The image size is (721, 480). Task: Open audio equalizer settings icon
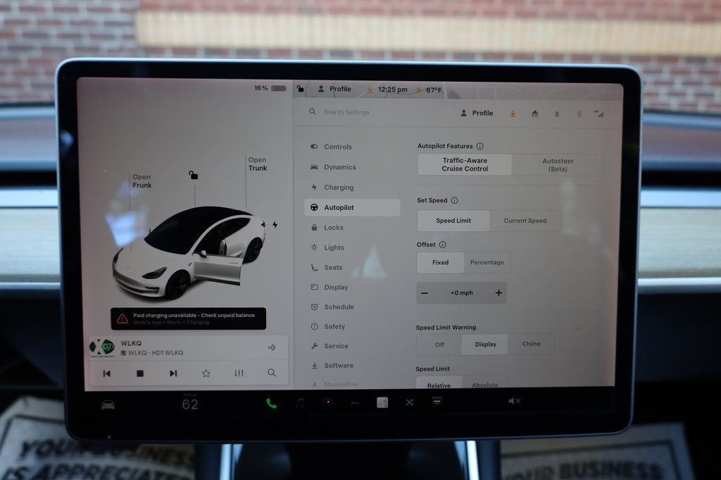239,373
